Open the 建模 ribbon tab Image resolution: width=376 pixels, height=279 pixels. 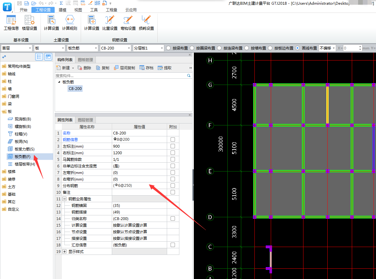pyautogui.click(x=62, y=10)
